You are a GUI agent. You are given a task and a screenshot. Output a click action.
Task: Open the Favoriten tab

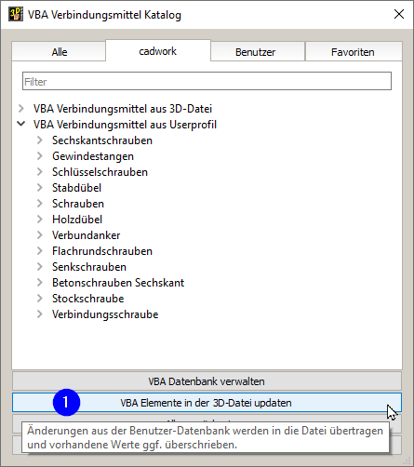pyautogui.click(x=354, y=51)
